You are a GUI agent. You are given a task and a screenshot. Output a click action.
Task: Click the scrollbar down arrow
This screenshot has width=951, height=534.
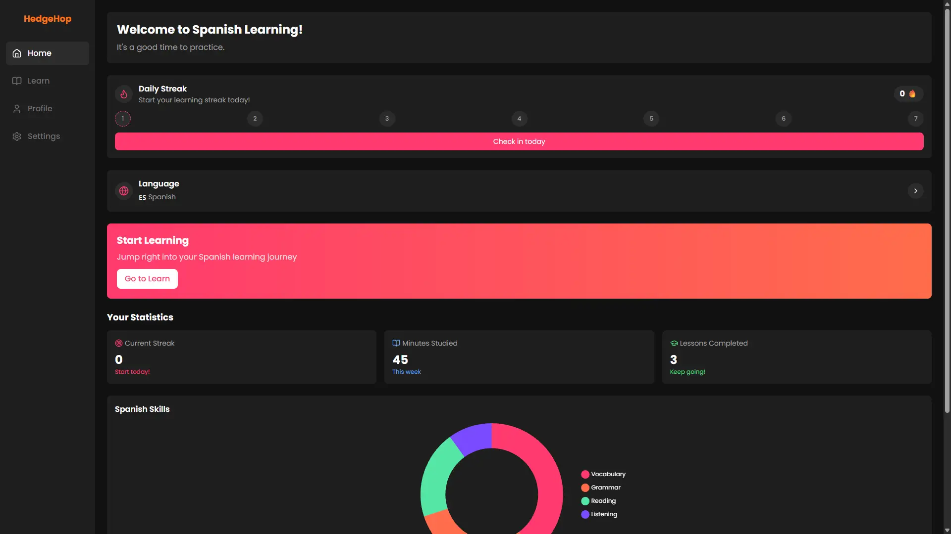coord(947,530)
